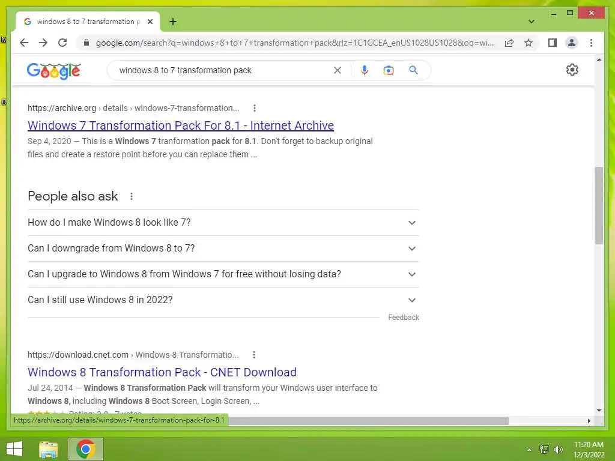Switch to the windows 8 to 7 transformation tab
The width and height of the screenshot is (615, 461).
tap(87, 22)
